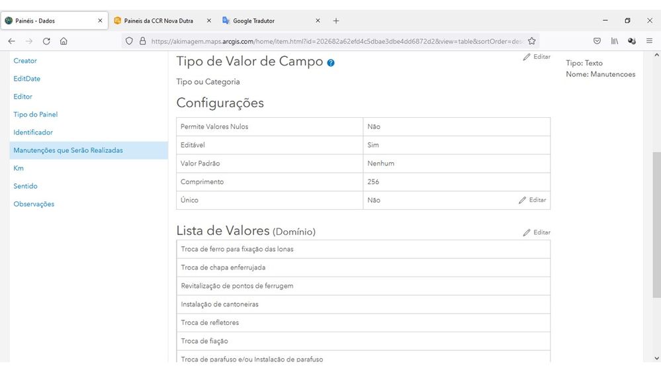The image size is (661, 372).
Task: Click the help icon beside Tipo de Valor de Campo
Action: (331, 63)
